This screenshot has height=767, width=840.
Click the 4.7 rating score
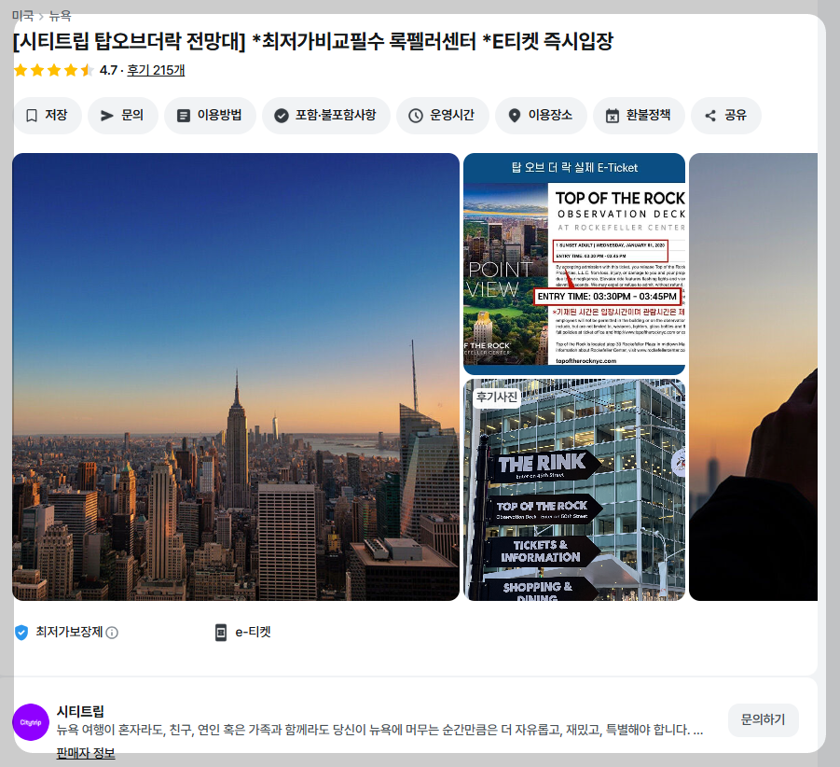108,70
